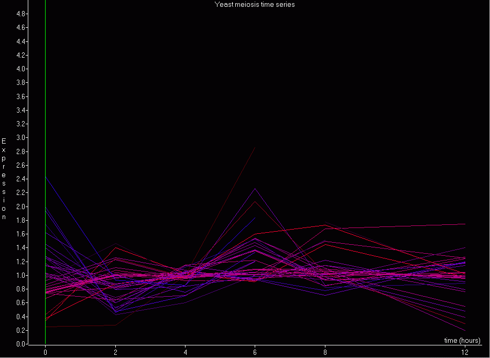490x358 pixels.
Task: Click the purple line peak near 2.25 at 6 hours
Action: (x=255, y=189)
